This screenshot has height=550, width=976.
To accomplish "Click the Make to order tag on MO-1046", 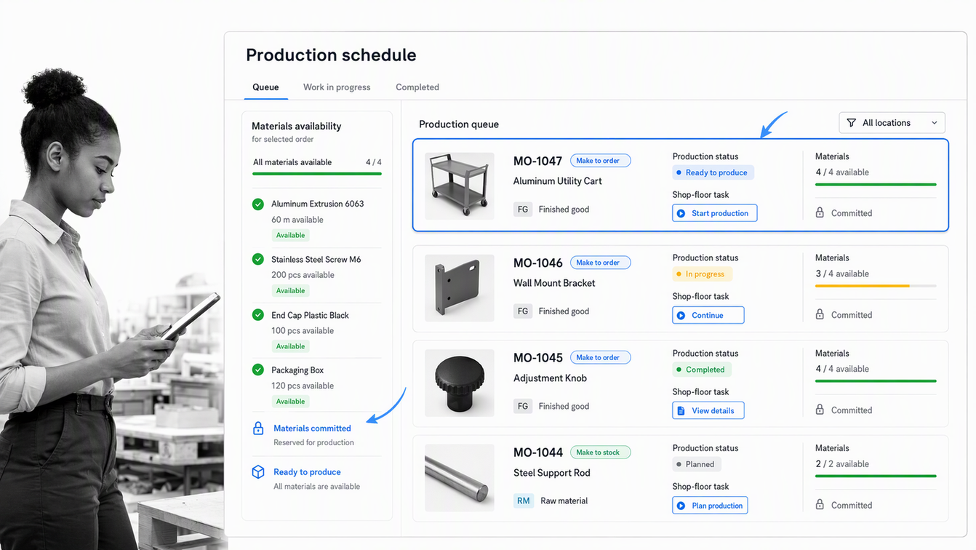I will pos(600,263).
